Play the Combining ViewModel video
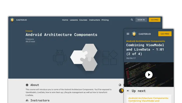 coord(149,75)
